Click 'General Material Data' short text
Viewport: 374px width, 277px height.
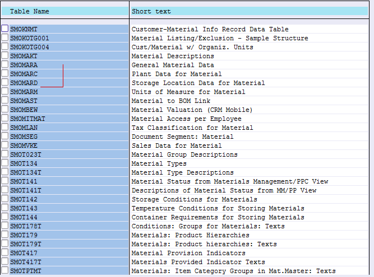pos(173,65)
